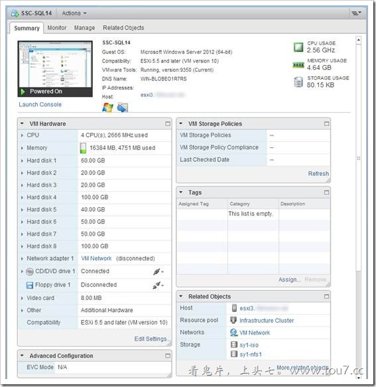Collapse the VM Hardware section

(x=22, y=123)
